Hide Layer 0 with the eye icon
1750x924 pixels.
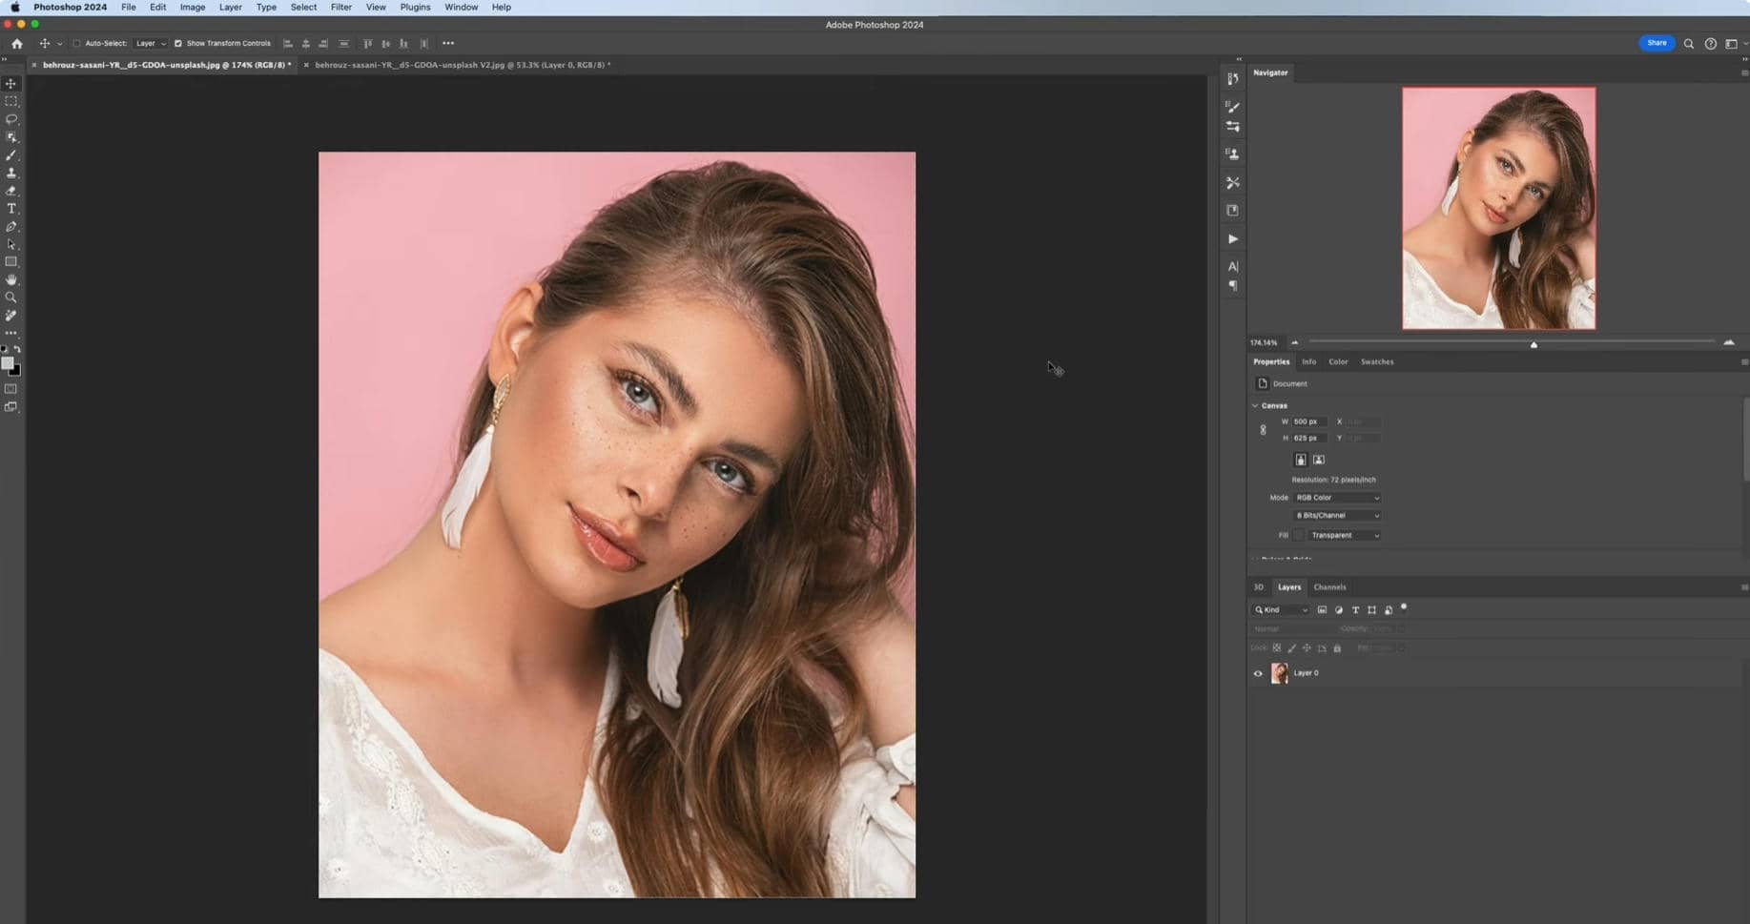(x=1258, y=674)
